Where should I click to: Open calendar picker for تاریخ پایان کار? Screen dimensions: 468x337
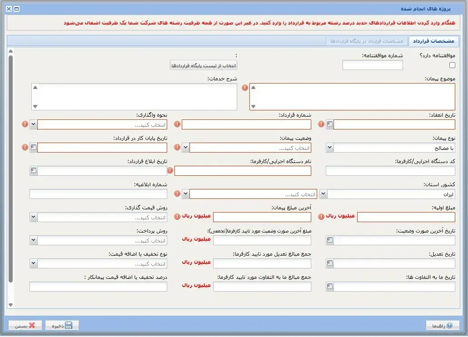coord(34,147)
